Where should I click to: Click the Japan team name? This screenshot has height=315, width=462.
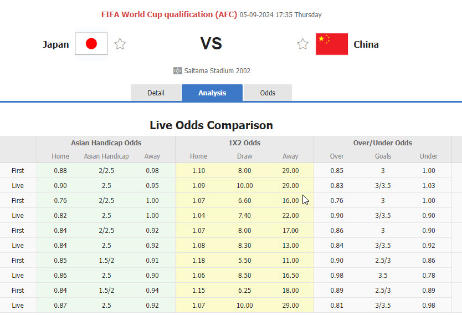pos(56,44)
